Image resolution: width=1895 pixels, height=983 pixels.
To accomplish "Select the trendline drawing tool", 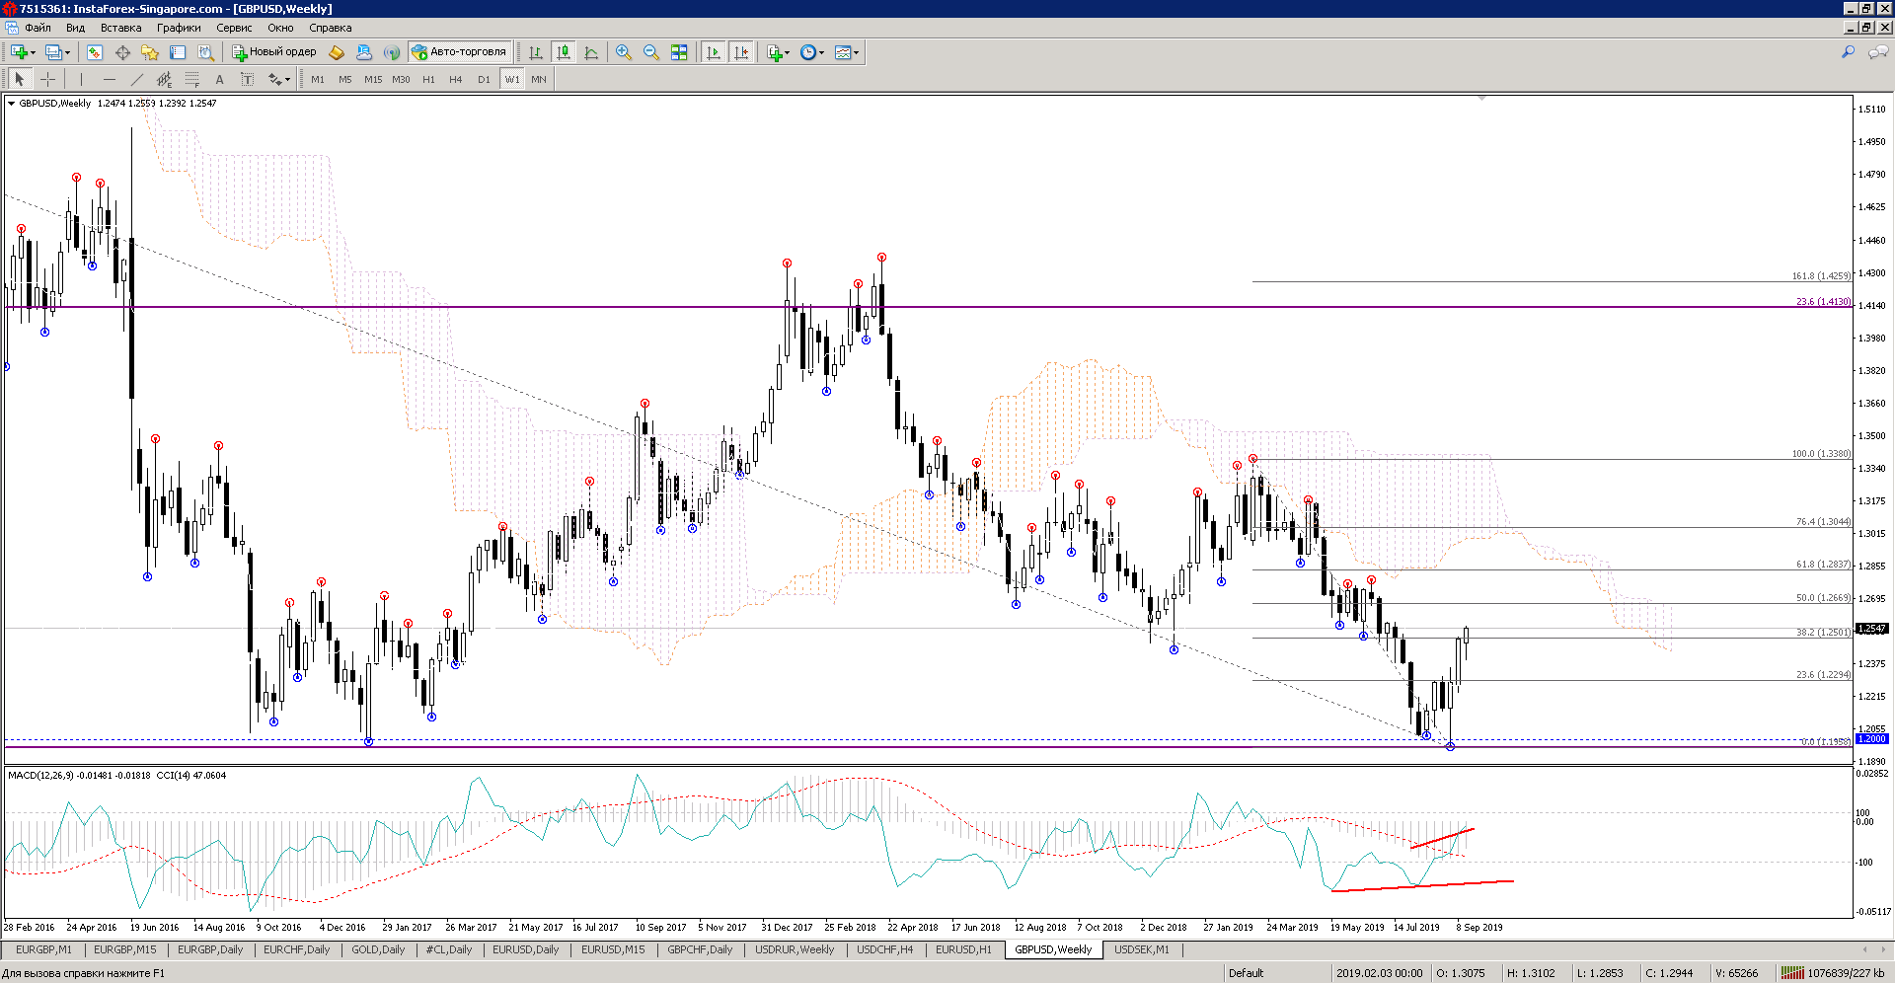I will (x=137, y=79).
